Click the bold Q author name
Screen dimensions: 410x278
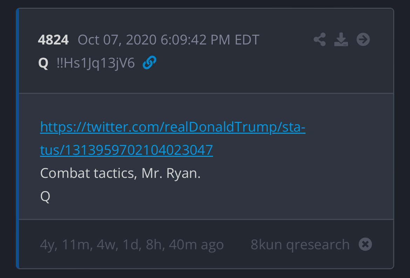[x=43, y=64]
